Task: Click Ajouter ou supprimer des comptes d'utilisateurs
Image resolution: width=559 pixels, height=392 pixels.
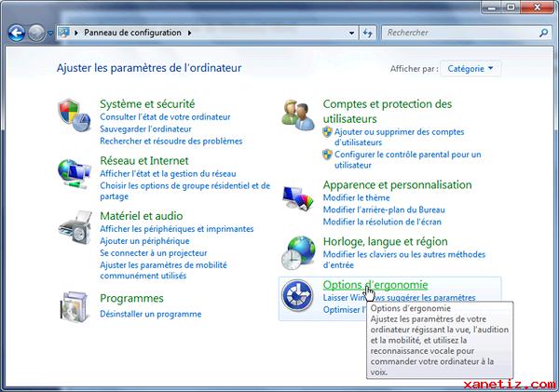Action: [399, 137]
